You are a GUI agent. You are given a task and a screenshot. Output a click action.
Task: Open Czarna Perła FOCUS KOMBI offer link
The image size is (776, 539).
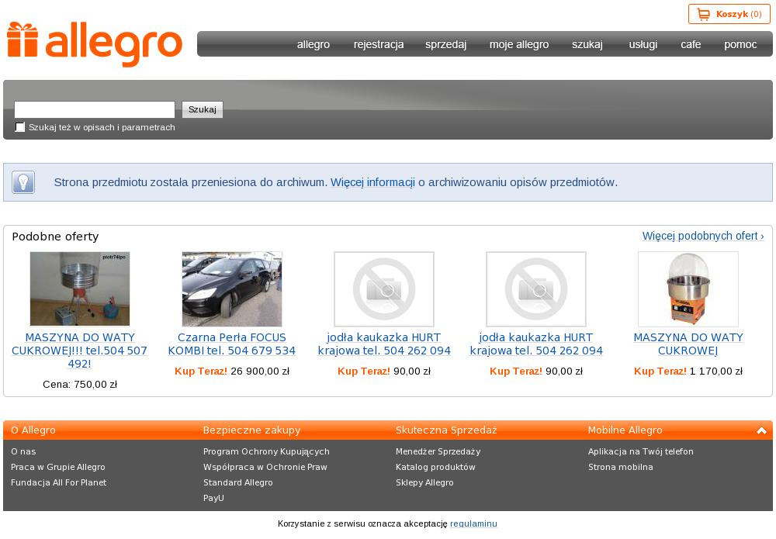point(231,344)
